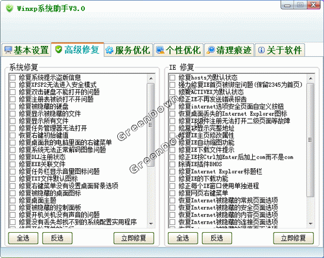Click the system repair list scrollbar thumb
This screenshot has width=324, height=258.
(151, 125)
